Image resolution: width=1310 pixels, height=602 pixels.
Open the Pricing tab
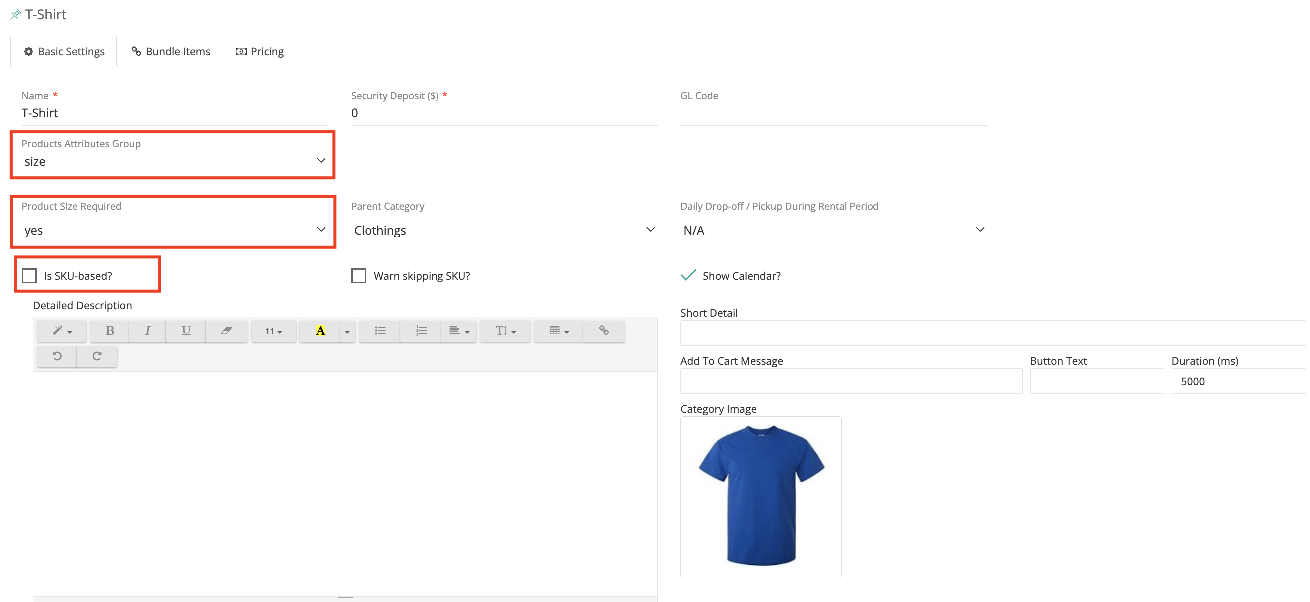pos(260,51)
